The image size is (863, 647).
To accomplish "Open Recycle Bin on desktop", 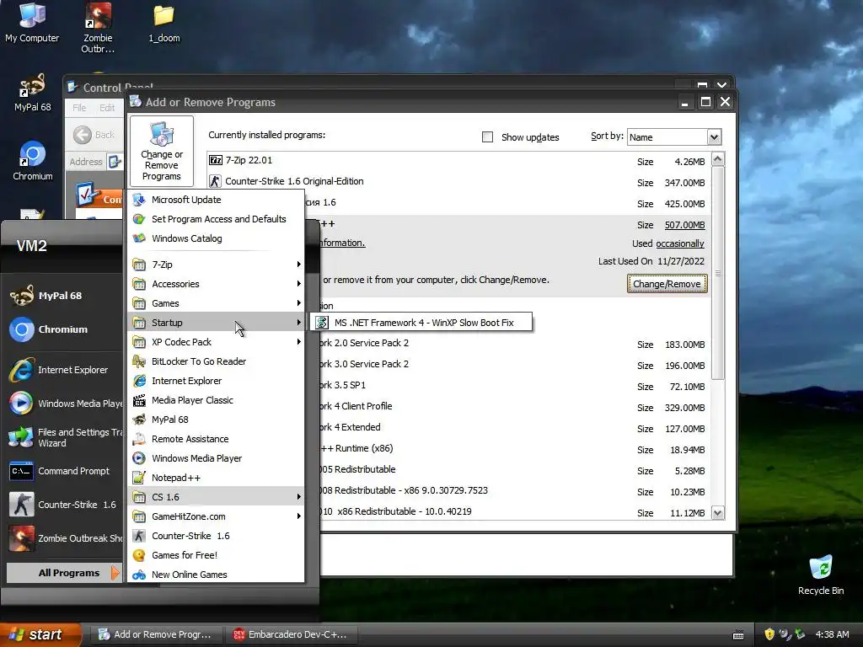I will click(x=821, y=575).
